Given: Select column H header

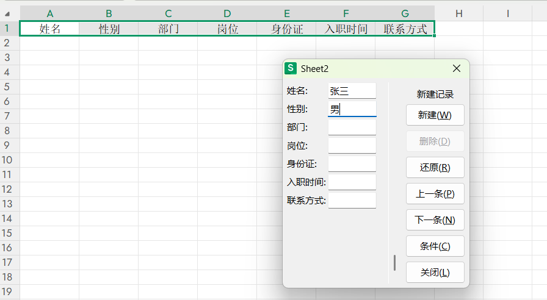Looking at the screenshot, I should coord(458,13).
